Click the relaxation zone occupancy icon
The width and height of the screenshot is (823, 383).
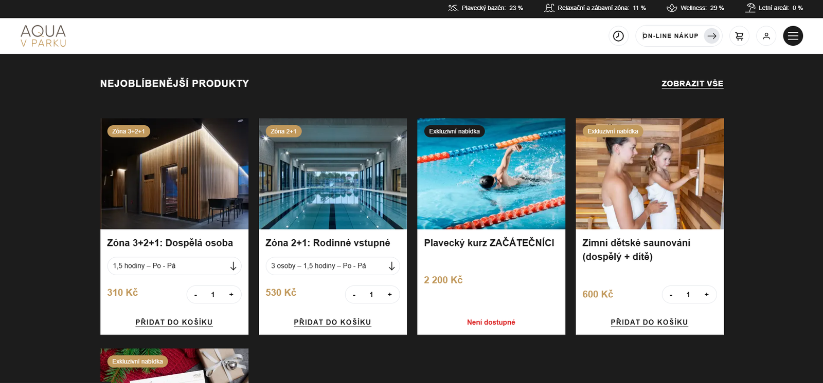[x=549, y=8]
